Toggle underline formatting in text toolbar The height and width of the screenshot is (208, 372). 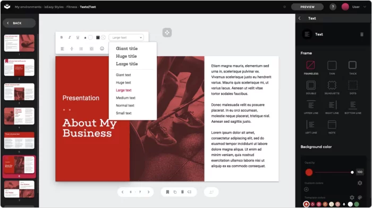click(x=78, y=38)
